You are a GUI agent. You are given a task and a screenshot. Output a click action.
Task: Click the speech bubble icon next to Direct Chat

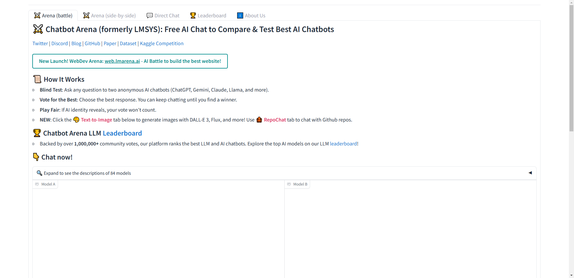(150, 15)
